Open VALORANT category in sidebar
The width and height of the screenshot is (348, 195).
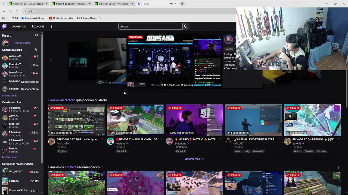tap(20, 172)
